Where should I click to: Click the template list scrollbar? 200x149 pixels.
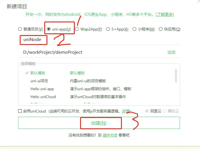click(x=176, y=75)
